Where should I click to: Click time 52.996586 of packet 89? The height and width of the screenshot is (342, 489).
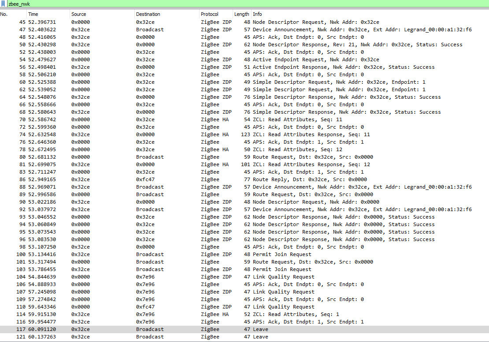42,194
